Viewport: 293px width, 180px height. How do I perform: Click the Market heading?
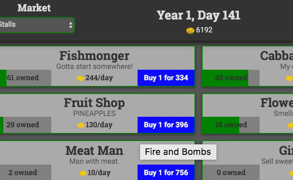pyautogui.click(x=34, y=8)
